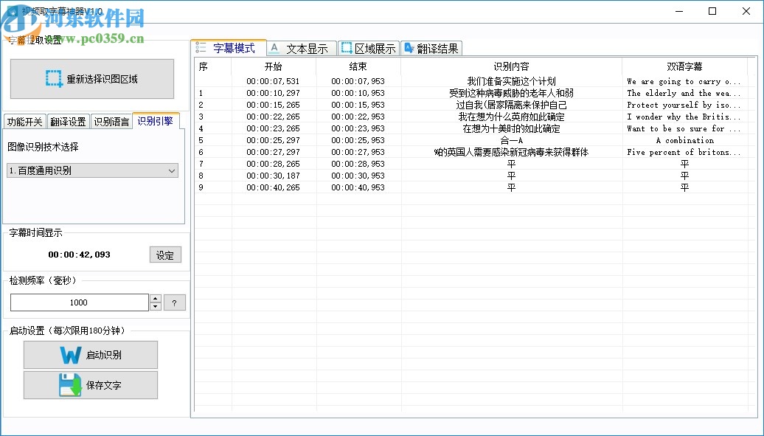This screenshot has height=436, width=764.
Task: Click the application icon in the title bar
Action: tap(11, 11)
